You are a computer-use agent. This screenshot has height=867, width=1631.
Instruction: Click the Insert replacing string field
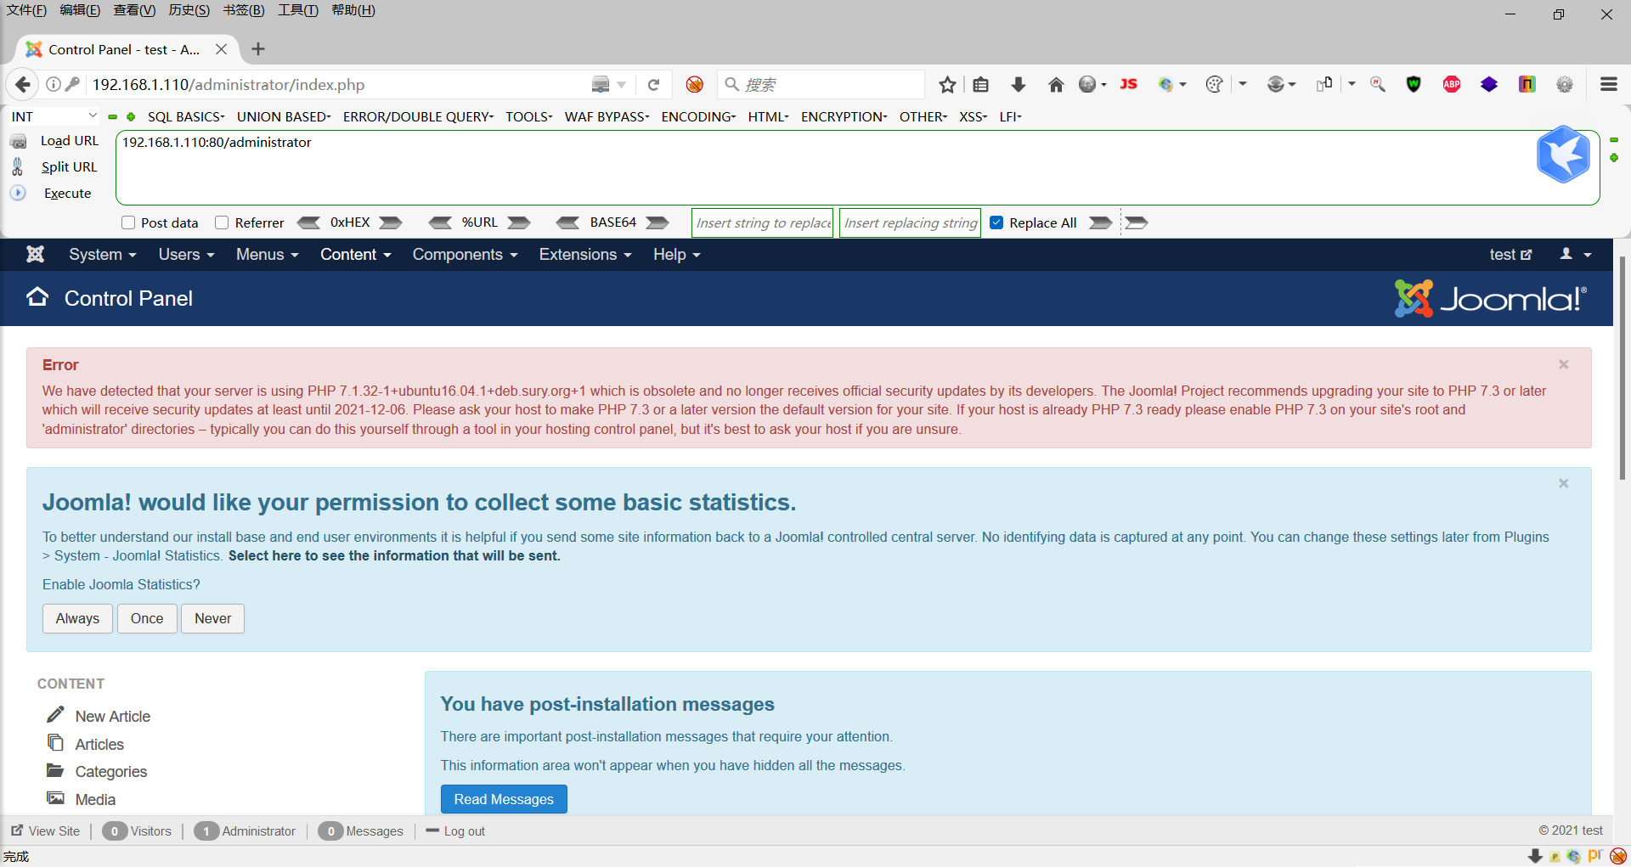click(910, 222)
